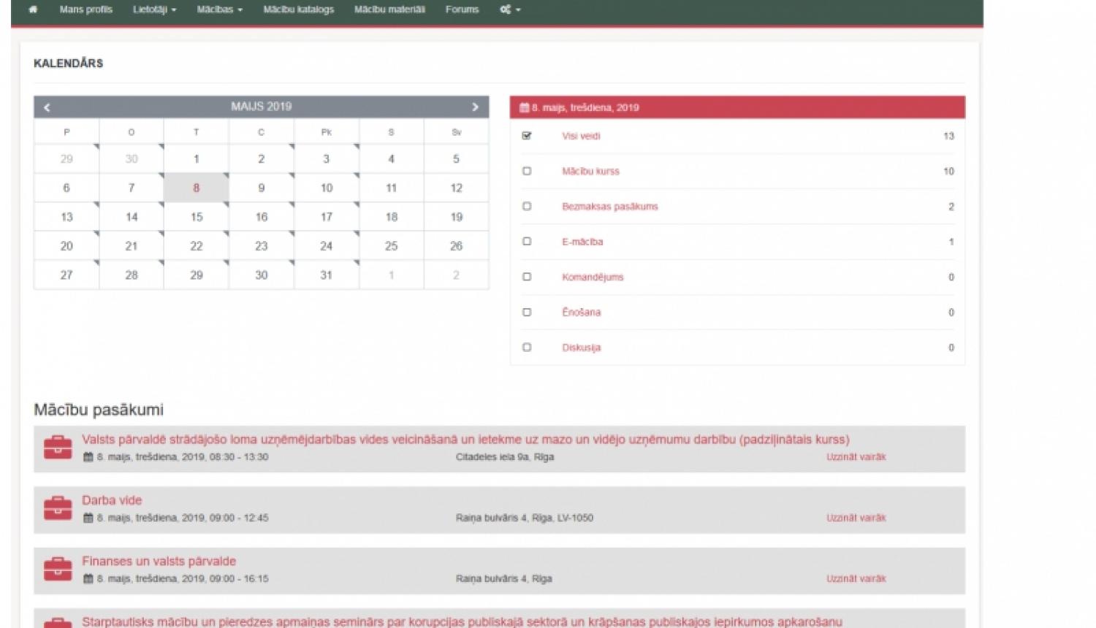Toggle the Mācību kurss checkbox
Viewport: 1096px width, 628px height.
[x=527, y=171]
